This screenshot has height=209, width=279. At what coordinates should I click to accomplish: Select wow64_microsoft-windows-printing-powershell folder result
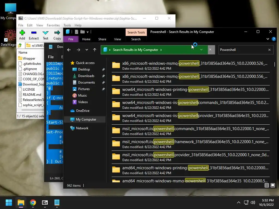coord(190,92)
